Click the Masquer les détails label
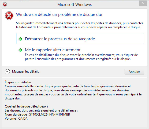 click(x=25, y=71)
